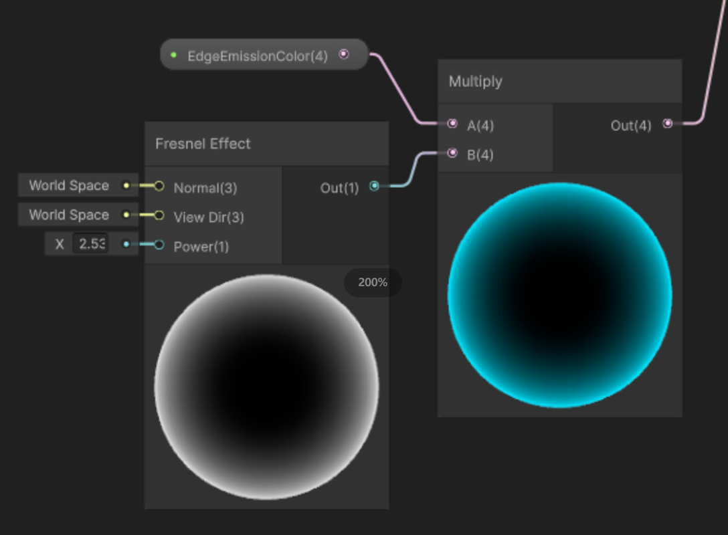
Task: Click the Multiply node cyan sphere preview
Action: [x=560, y=296]
